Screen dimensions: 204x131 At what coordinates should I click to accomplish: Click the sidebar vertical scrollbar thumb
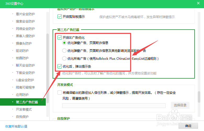point(48,68)
